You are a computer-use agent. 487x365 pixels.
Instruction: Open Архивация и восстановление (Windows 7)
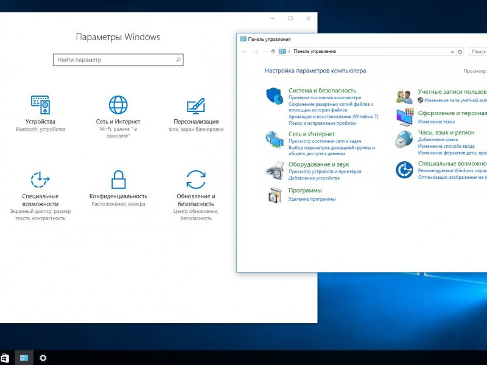pyautogui.click(x=333, y=117)
